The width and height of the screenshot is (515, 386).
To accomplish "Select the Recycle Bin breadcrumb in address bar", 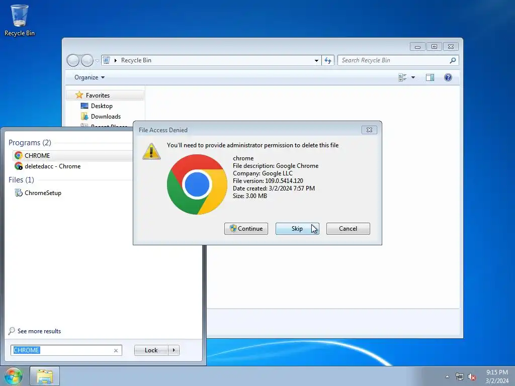I will (136, 60).
